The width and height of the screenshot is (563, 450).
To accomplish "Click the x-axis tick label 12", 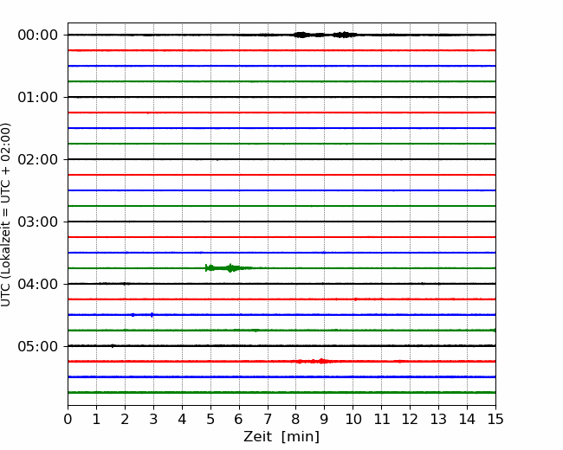I will pos(410,419).
